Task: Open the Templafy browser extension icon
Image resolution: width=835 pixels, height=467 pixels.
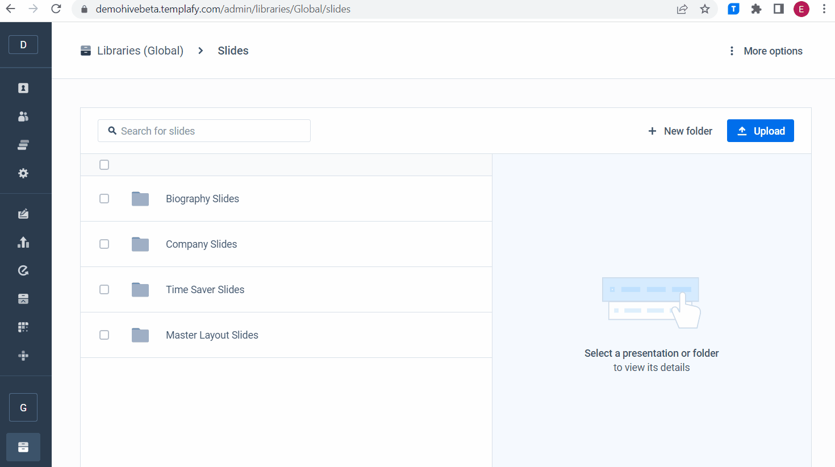Action: [x=733, y=9]
